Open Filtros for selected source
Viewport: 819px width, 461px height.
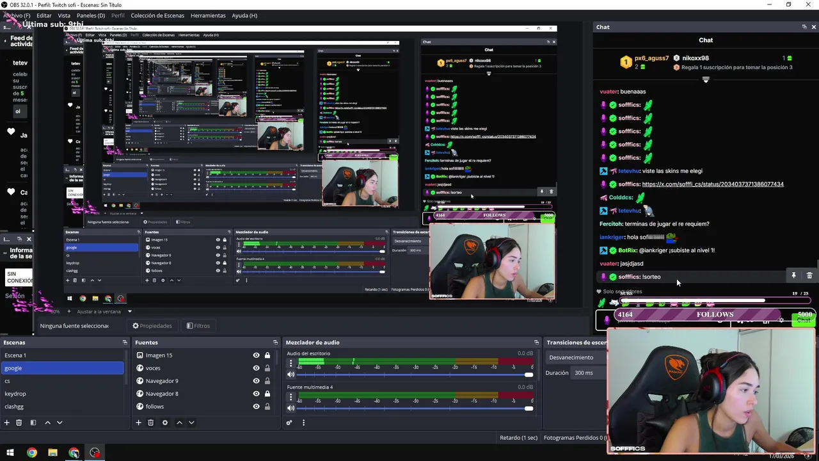[x=198, y=326]
